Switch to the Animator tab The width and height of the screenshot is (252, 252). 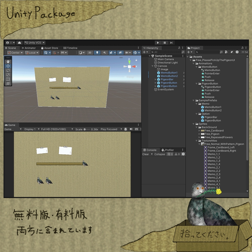[x=29, y=48]
